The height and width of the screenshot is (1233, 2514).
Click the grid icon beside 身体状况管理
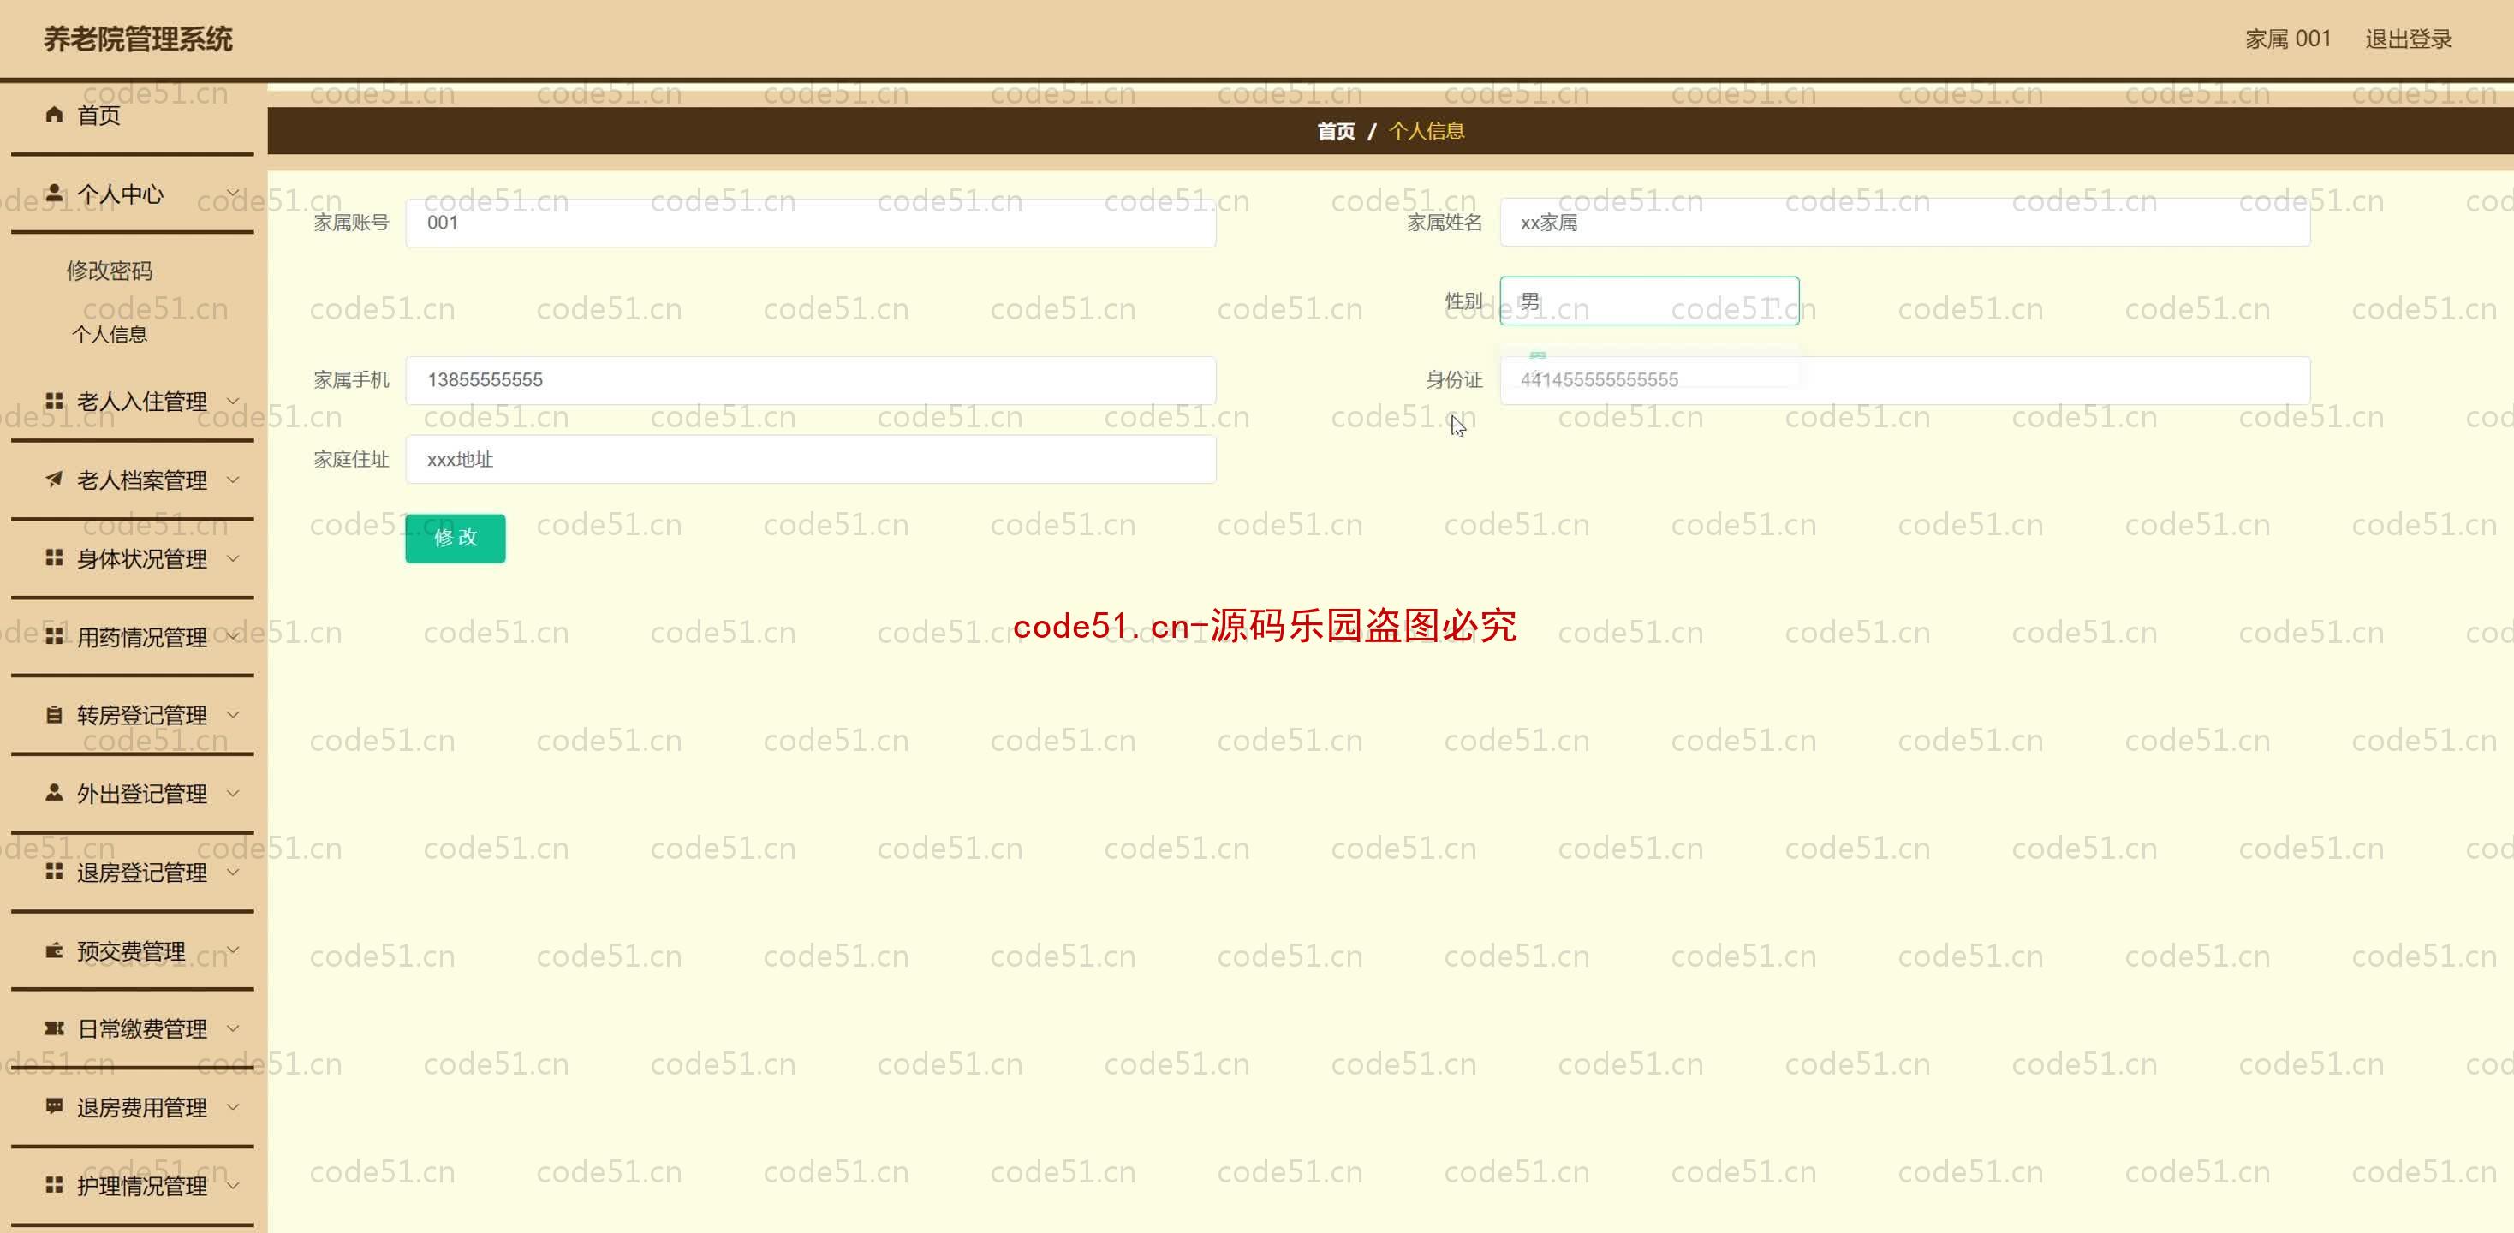tap(55, 558)
